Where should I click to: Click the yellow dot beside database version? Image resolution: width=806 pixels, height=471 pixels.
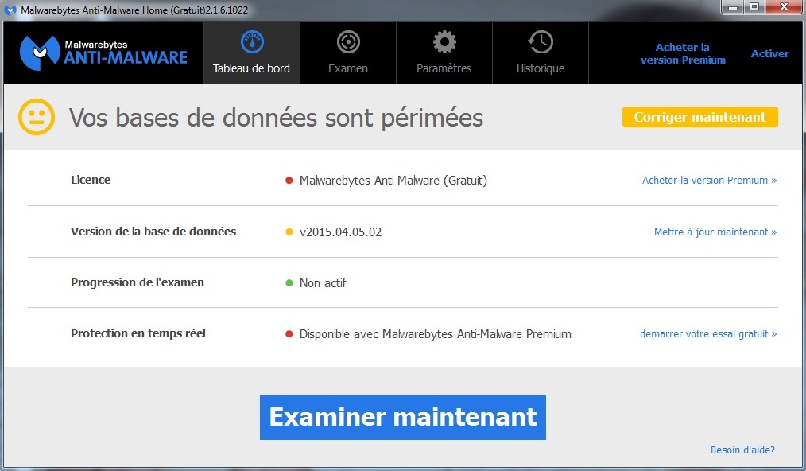click(289, 232)
